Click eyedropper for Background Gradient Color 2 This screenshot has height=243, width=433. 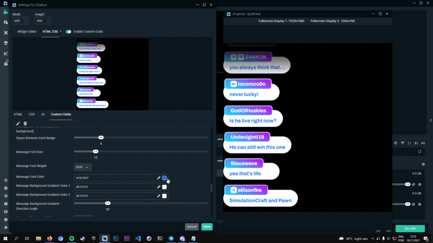click(x=159, y=196)
